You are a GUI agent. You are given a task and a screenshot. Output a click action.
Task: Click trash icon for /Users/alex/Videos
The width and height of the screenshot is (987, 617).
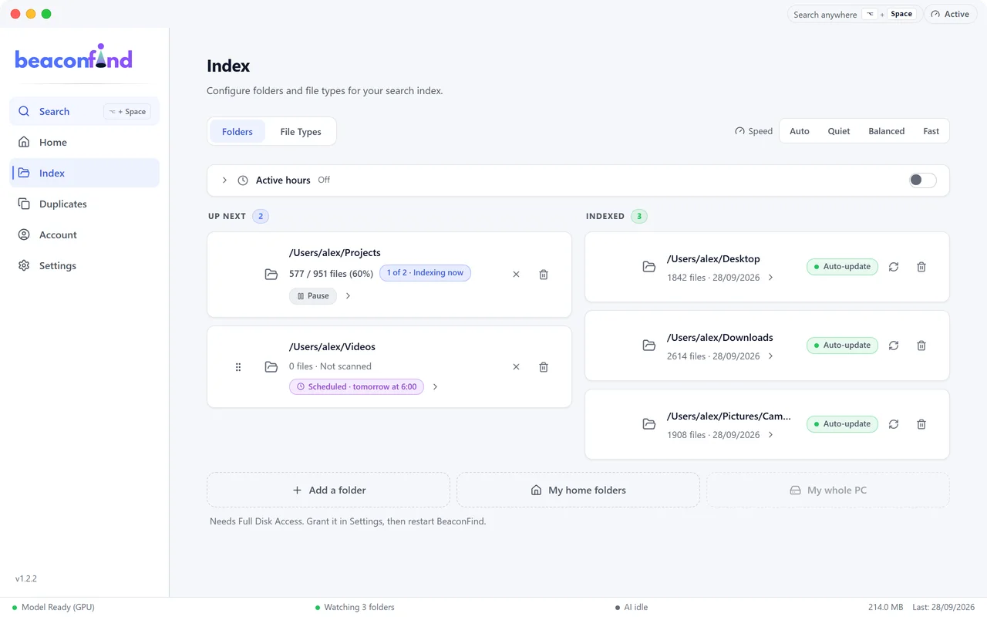tap(544, 367)
